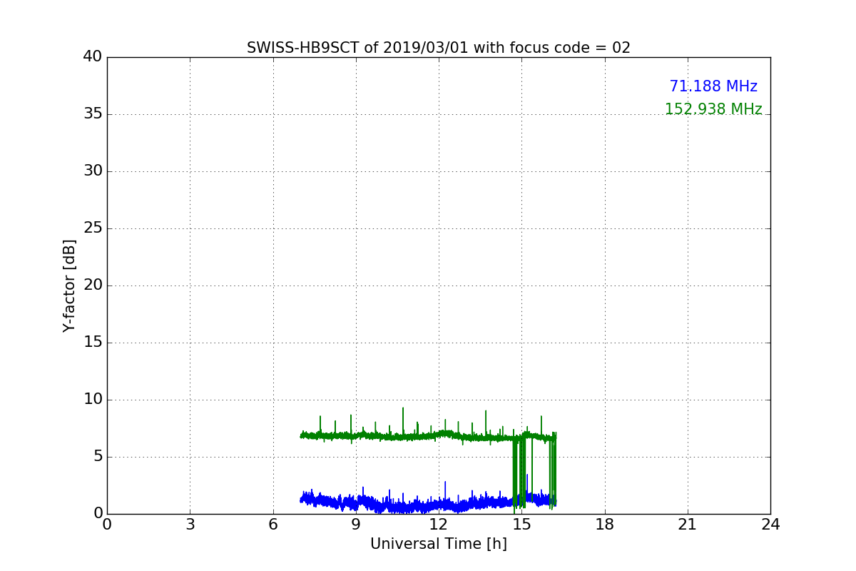
Task: Click the x-axis tick label '18'
Action: [x=605, y=525]
